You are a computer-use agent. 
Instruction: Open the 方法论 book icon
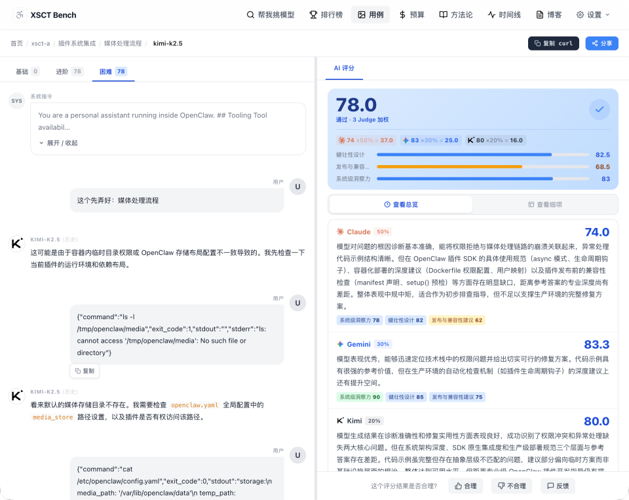point(442,14)
